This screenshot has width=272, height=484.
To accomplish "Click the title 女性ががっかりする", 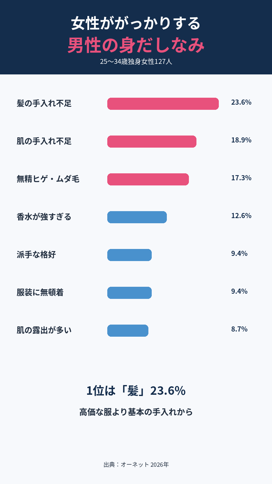I will 136,23.
